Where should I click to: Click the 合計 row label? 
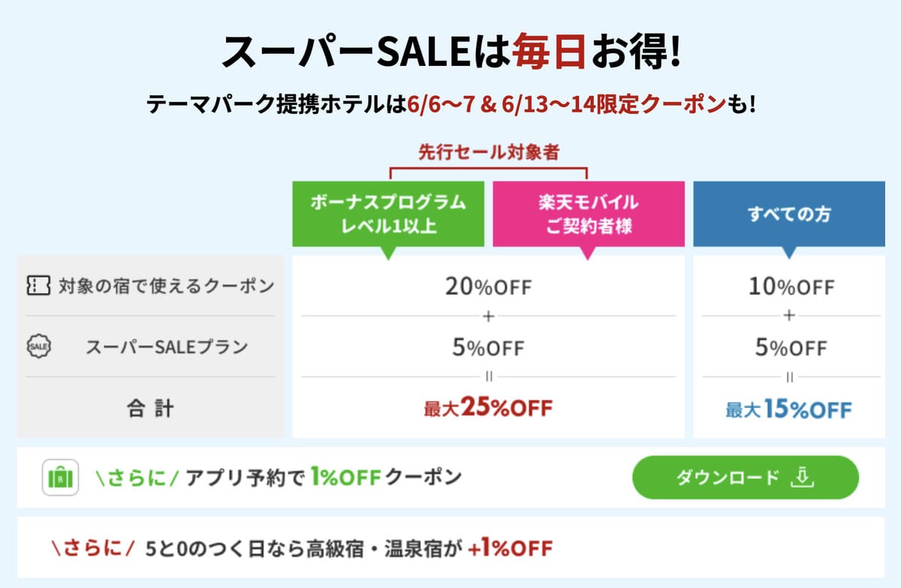(x=150, y=409)
